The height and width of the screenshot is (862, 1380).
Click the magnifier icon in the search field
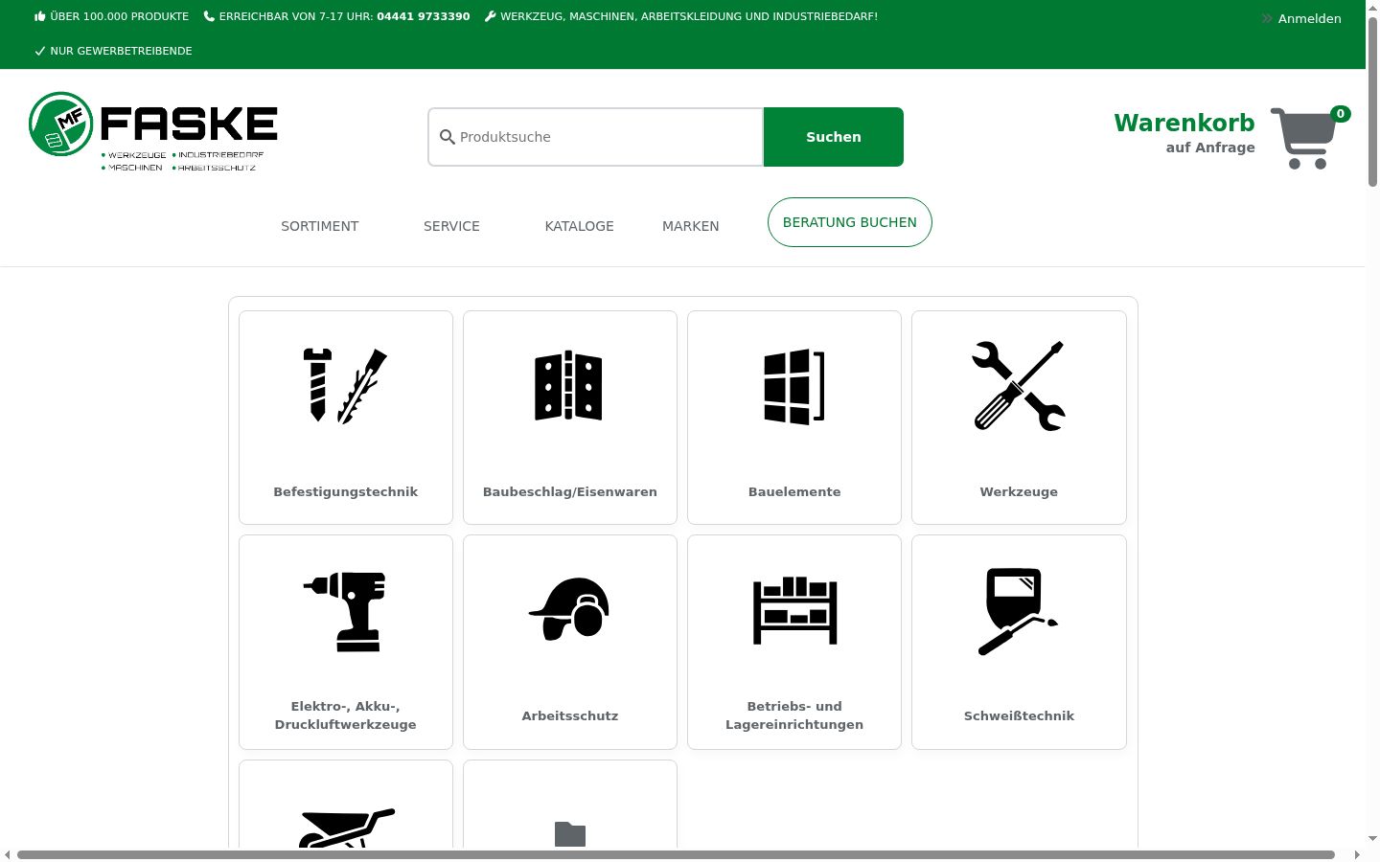pyautogui.click(x=447, y=137)
